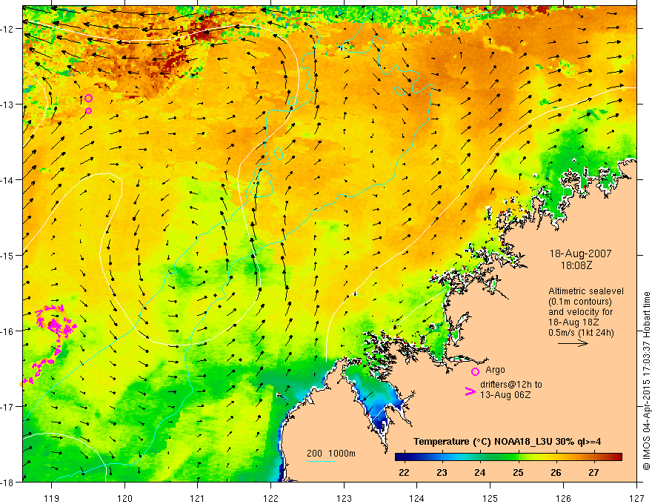
Task: Click color bar tick label 25
Action: 518,472
